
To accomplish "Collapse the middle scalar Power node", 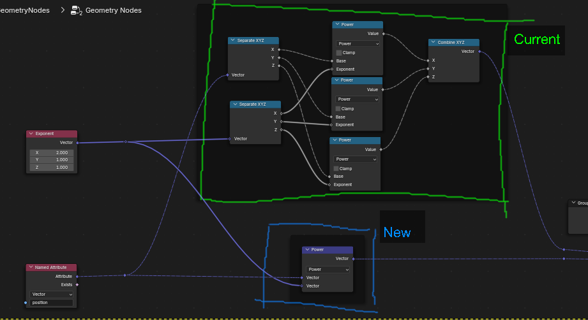I will tap(336, 80).
